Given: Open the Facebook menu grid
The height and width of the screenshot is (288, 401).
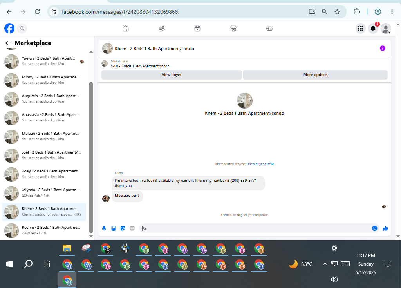Looking at the screenshot, I should point(361,29).
